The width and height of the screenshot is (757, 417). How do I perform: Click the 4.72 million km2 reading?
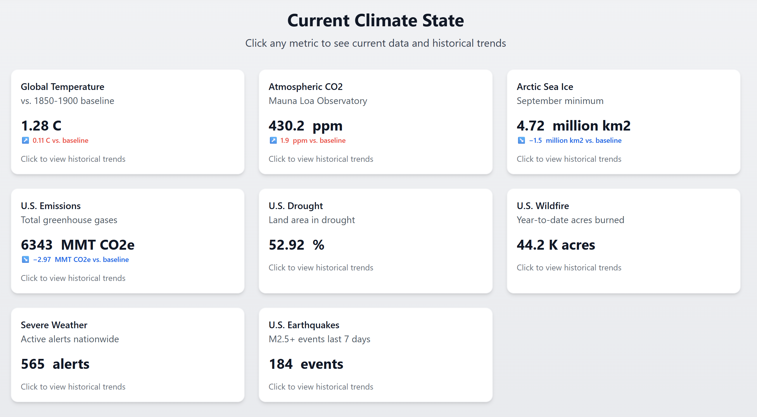tap(573, 126)
